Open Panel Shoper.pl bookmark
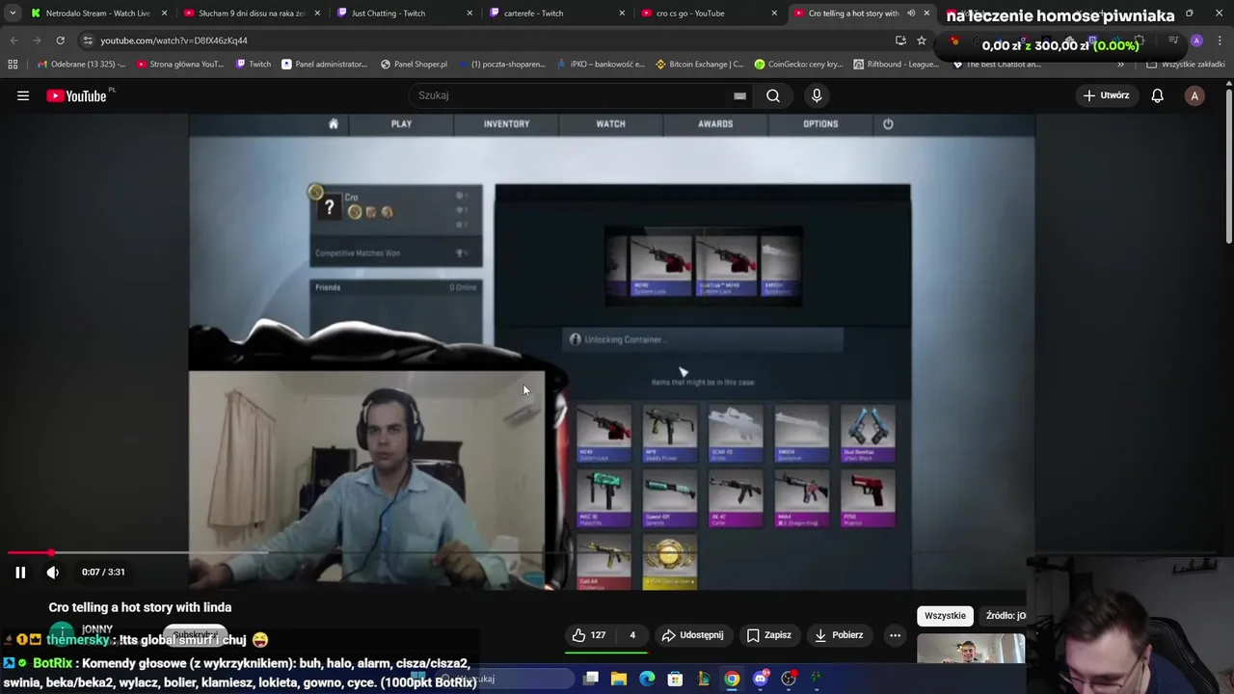Screen dimensions: 1234x694 click(414, 64)
